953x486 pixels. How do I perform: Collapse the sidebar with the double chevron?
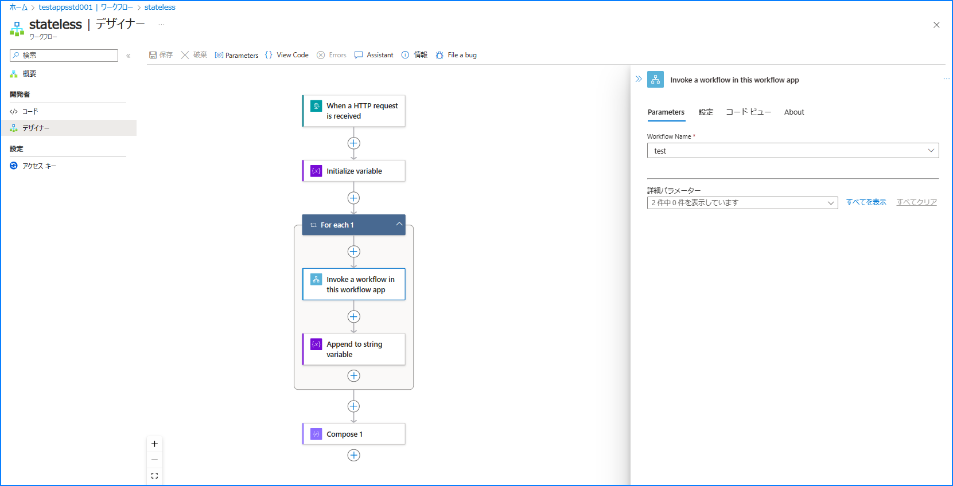(x=129, y=56)
